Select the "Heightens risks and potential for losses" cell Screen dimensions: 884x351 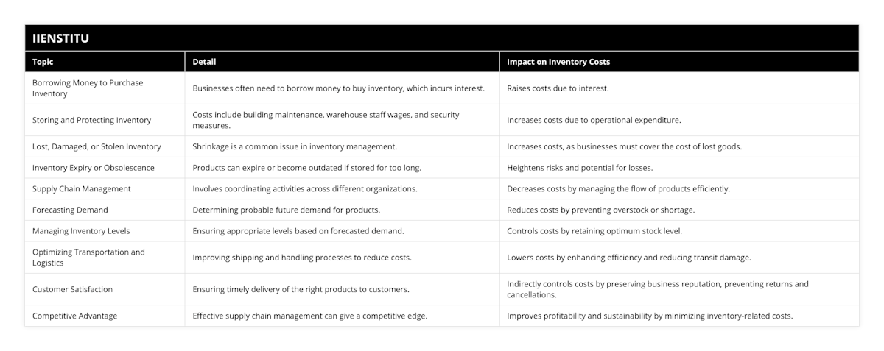click(580, 168)
